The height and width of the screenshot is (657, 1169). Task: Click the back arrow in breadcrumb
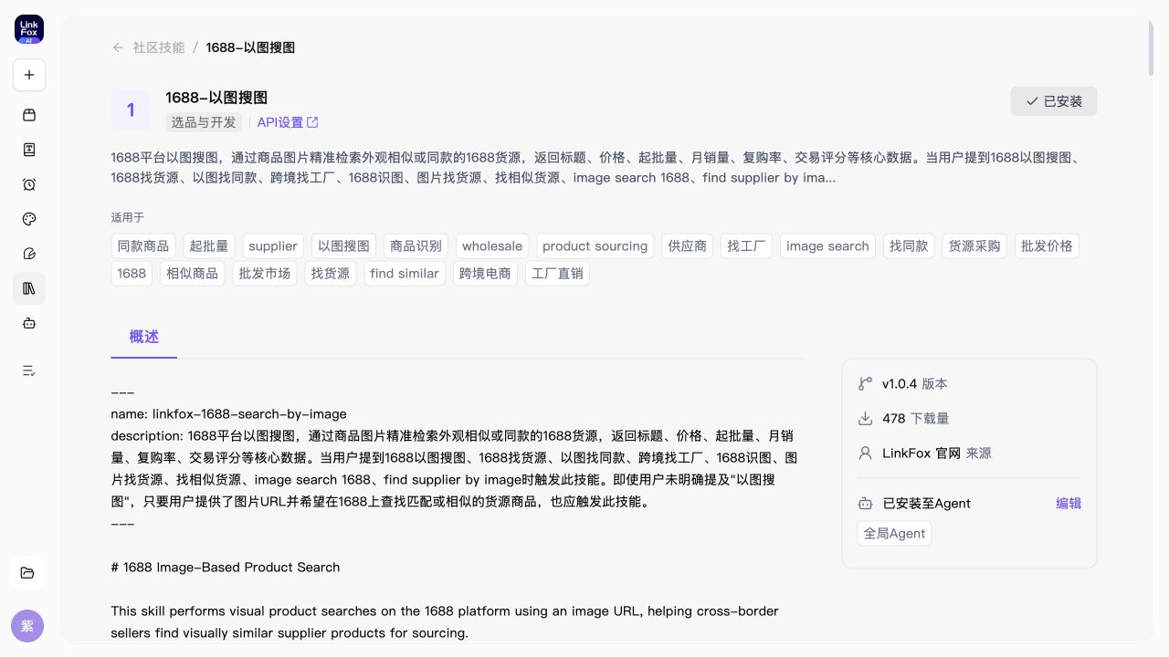(118, 47)
